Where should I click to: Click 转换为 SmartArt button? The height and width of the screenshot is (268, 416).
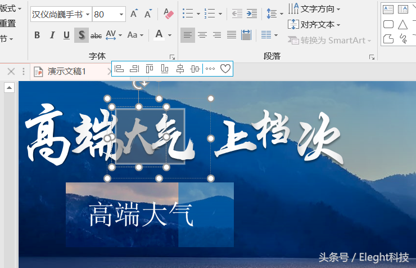click(x=329, y=41)
